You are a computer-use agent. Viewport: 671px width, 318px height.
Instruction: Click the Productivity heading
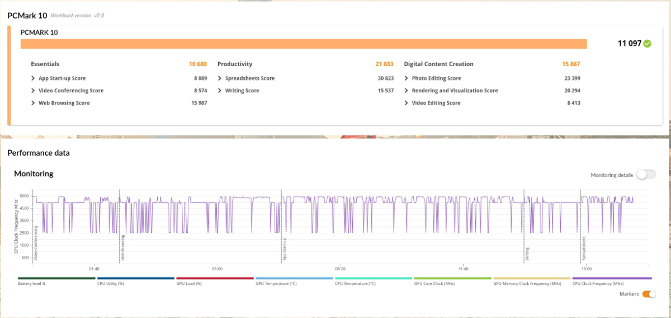[235, 64]
